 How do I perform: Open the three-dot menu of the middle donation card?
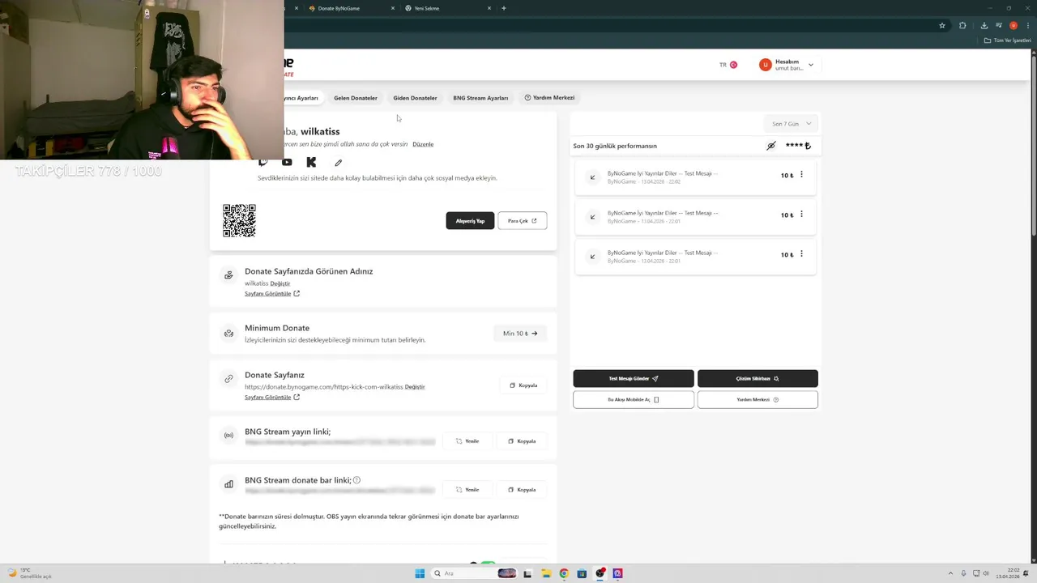[801, 215]
